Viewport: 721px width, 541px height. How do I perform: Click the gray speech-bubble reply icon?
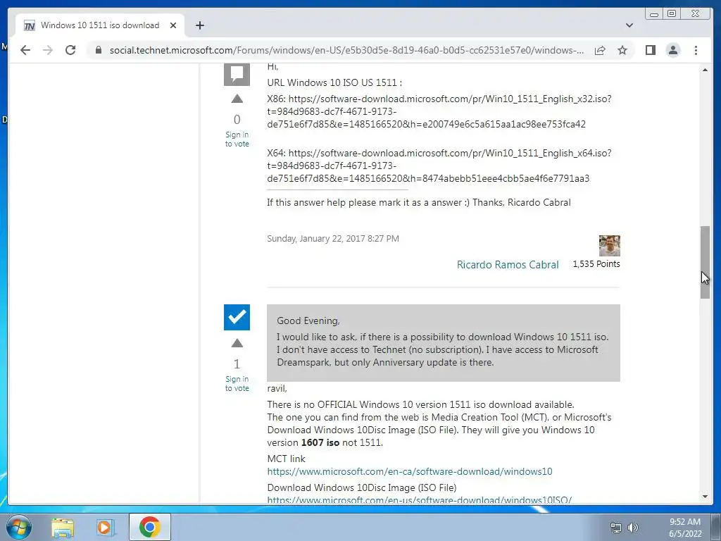tap(237, 73)
